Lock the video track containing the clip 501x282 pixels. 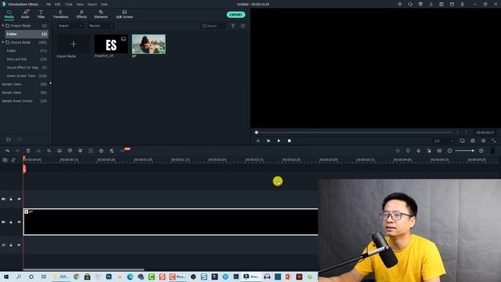pos(11,222)
